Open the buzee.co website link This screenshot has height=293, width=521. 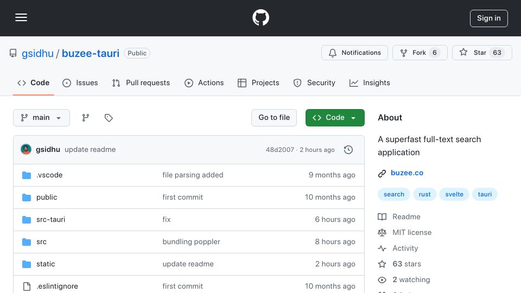[406, 173]
